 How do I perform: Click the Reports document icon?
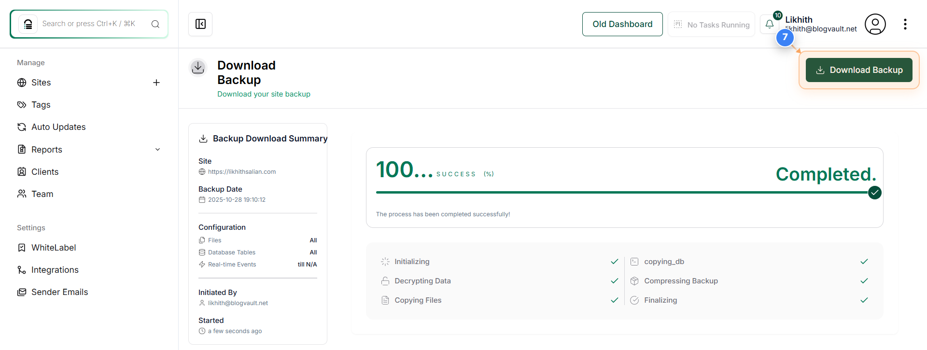pos(22,149)
